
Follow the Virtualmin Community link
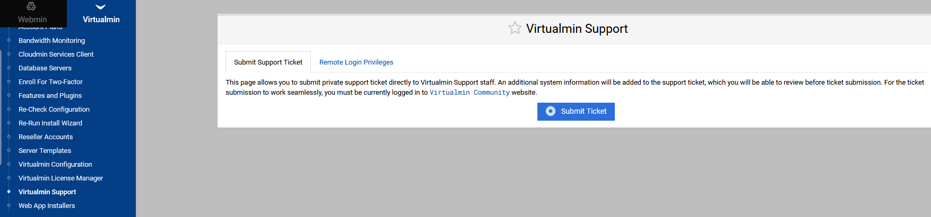click(x=469, y=93)
